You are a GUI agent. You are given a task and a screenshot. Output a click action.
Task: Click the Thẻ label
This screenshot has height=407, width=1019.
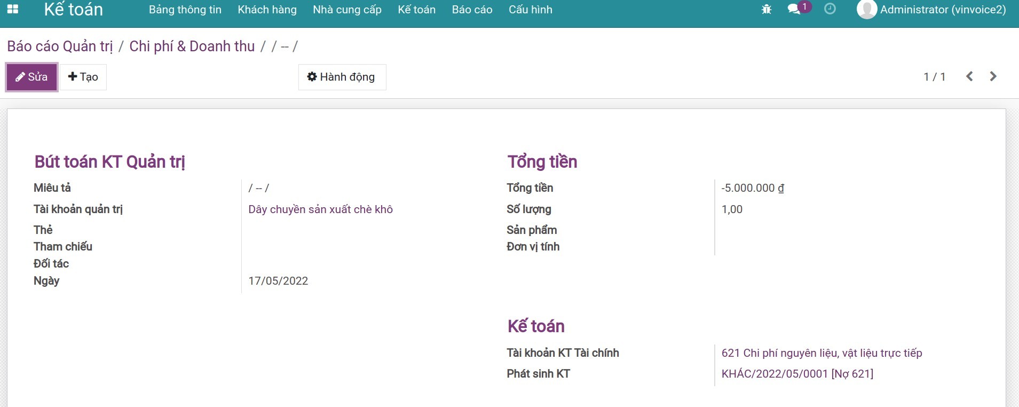[43, 230]
